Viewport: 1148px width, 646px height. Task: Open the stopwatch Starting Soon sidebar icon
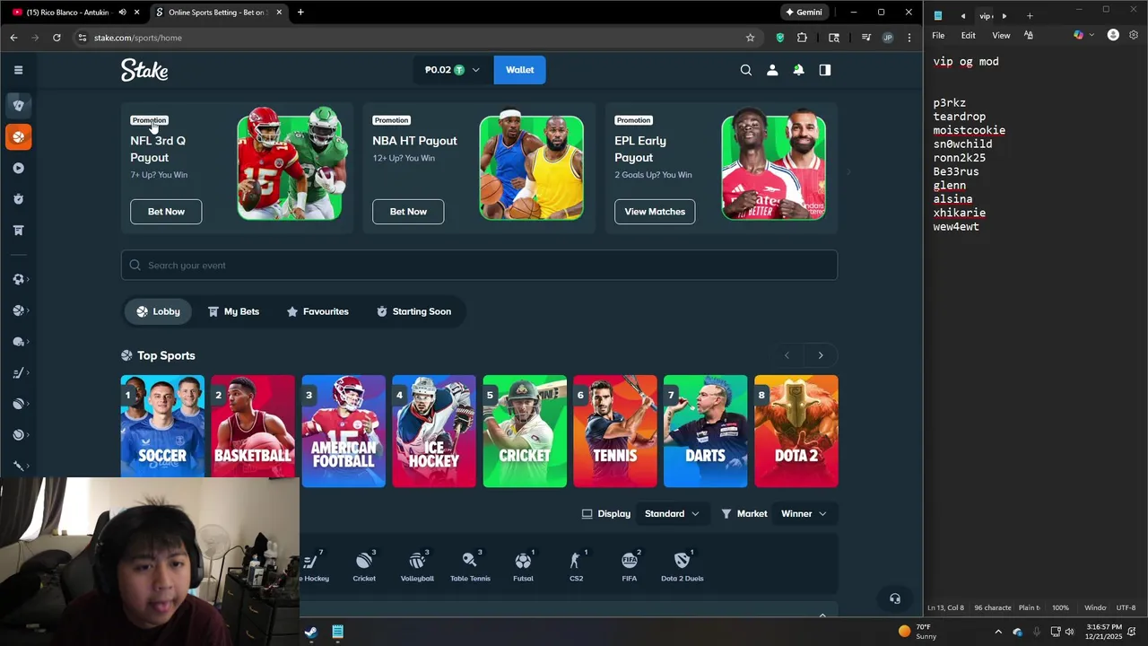(18, 199)
